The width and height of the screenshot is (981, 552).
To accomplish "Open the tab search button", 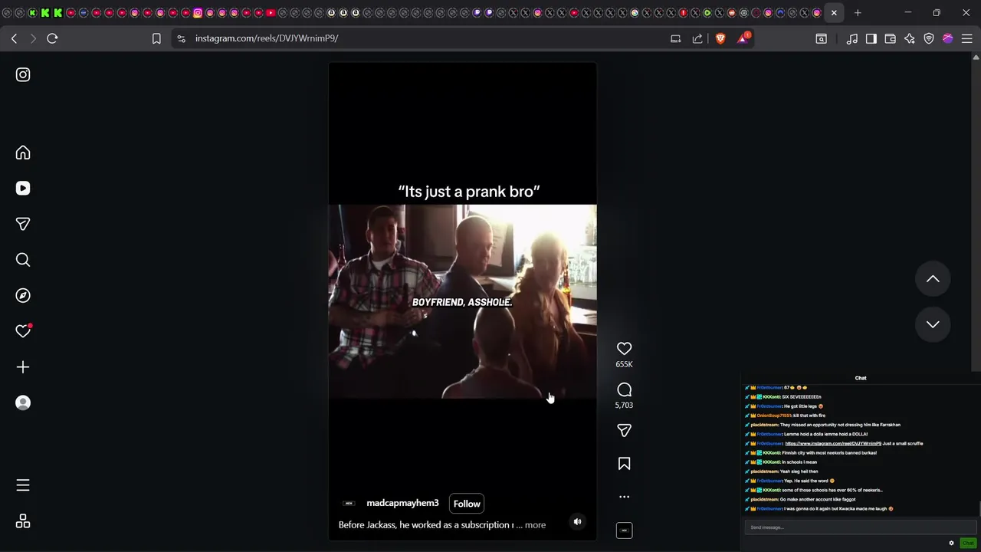I will pyautogui.click(x=821, y=38).
